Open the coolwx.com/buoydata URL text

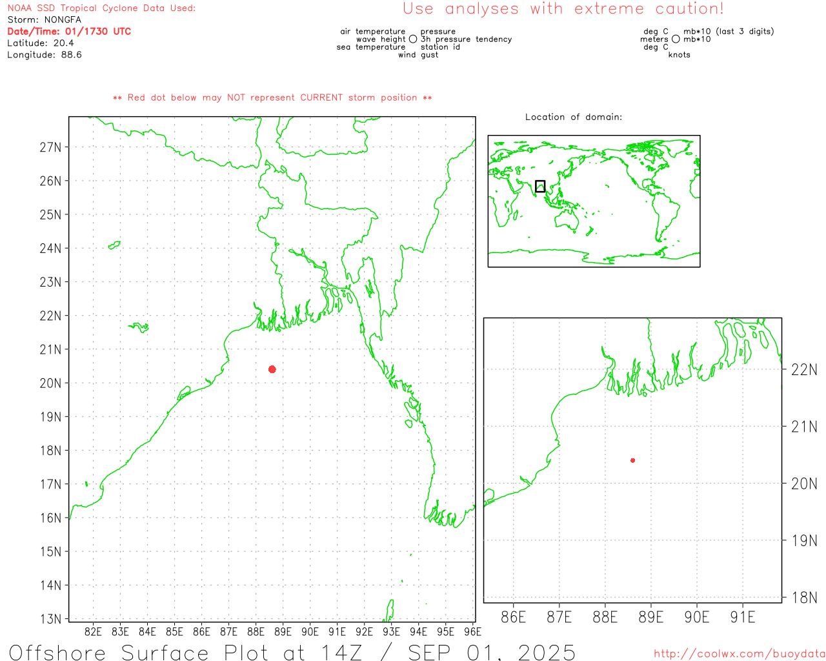pyautogui.click(x=740, y=654)
